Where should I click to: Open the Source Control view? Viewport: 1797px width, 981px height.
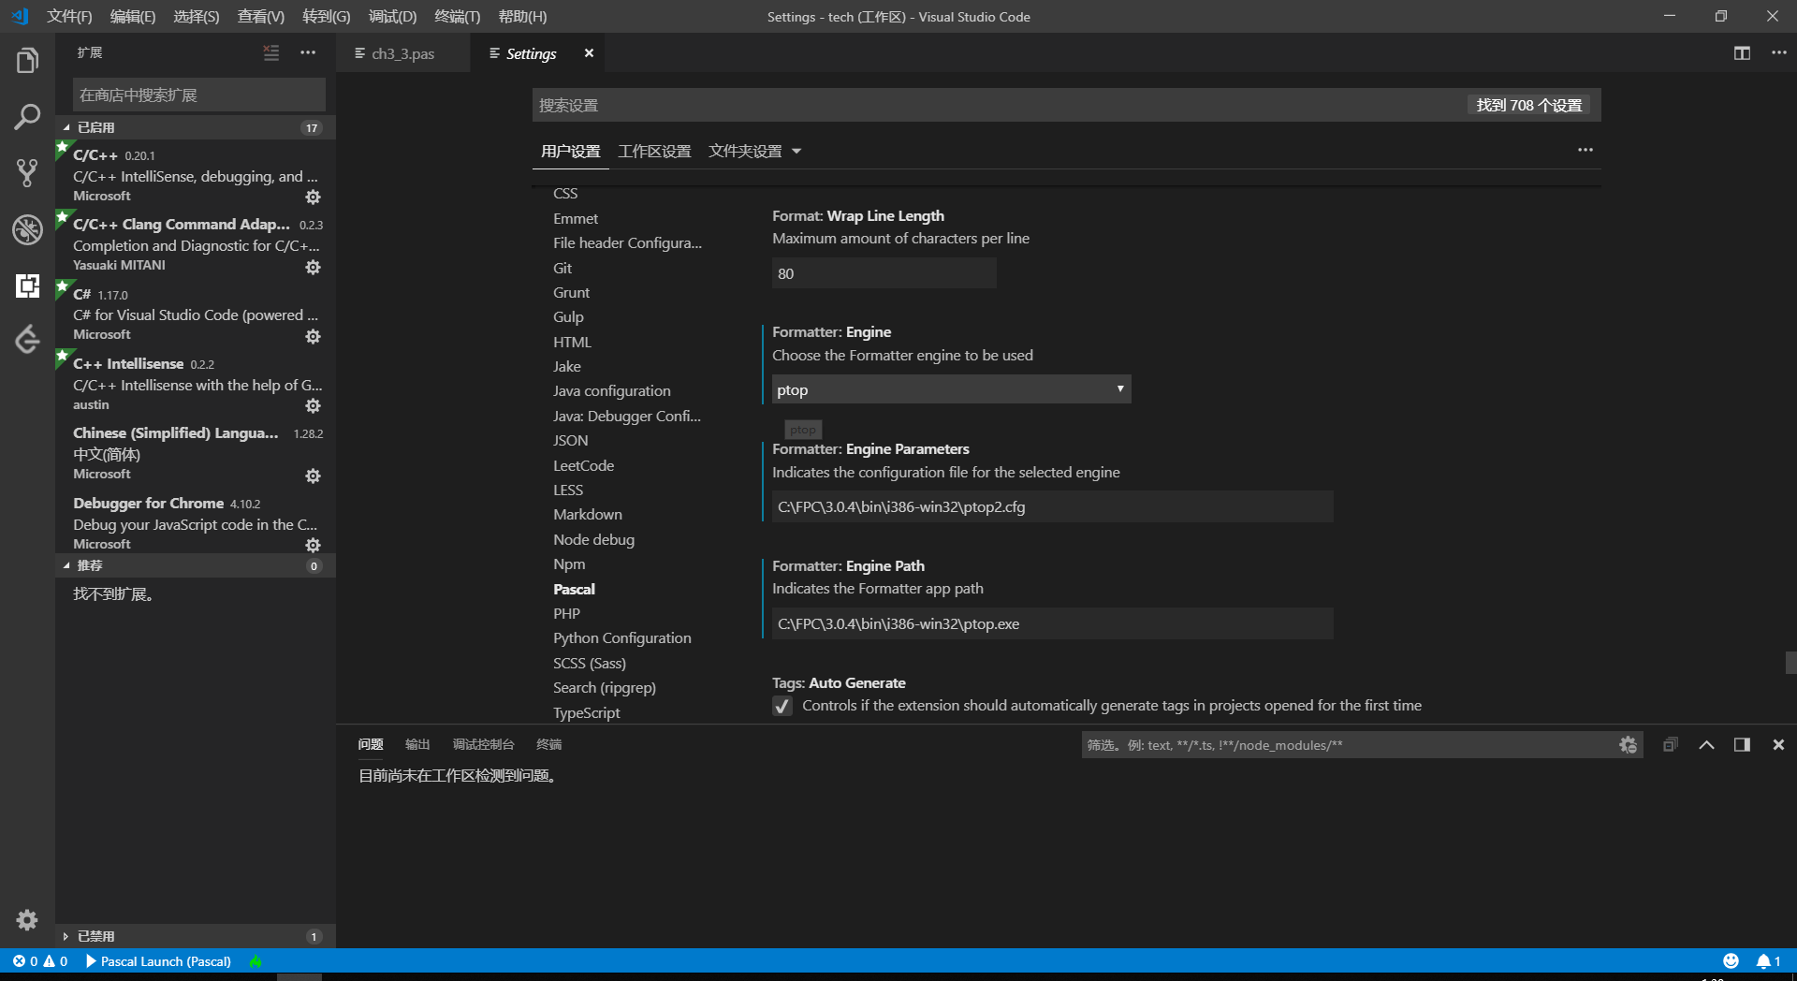click(x=26, y=173)
